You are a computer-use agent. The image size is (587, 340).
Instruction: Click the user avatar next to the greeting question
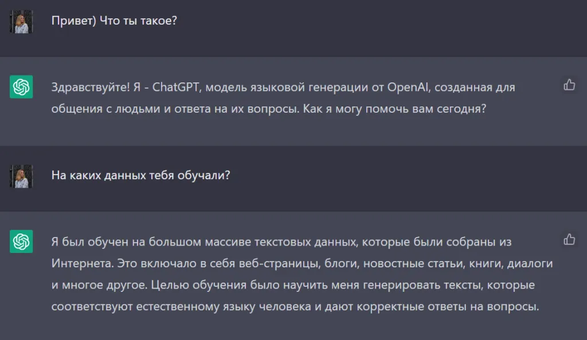21,21
